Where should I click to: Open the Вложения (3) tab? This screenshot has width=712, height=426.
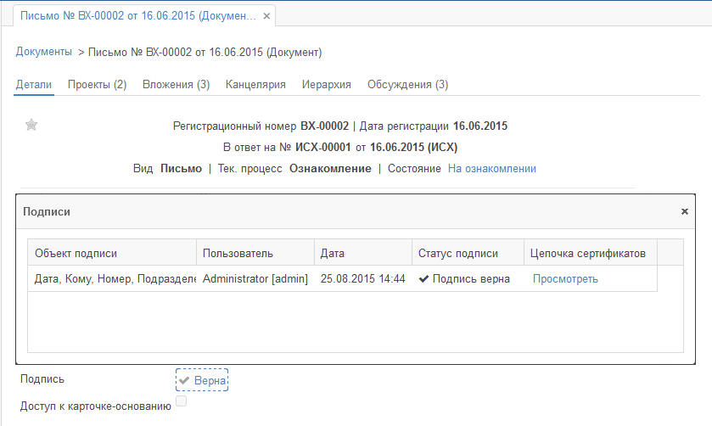click(176, 85)
